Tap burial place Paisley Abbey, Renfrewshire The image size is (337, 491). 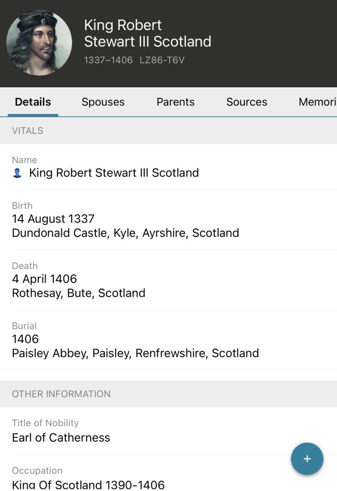[135, 353]
